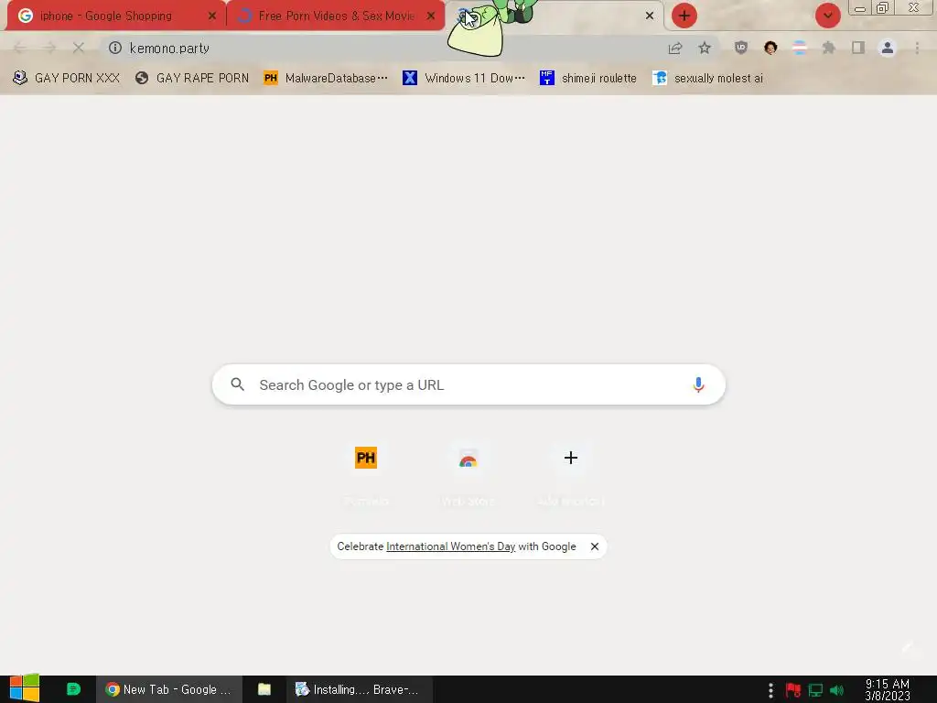This screenshot has width=937, height=703.
Task: Open the International Women's Day link
Action: tap(450, 546)
